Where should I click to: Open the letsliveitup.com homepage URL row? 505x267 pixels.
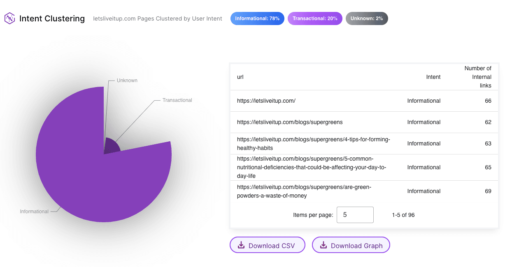266,101
